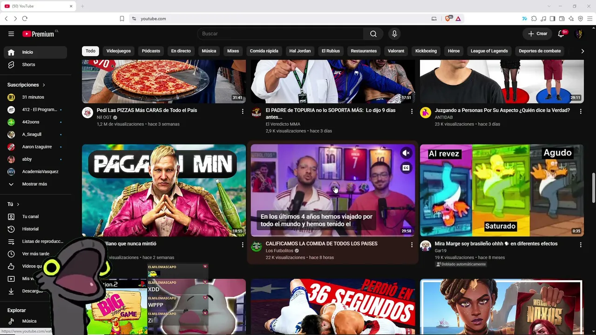Open the pizza video thumbnail
The height and width of the screenshot is (335, 596).
click(x=164, y=81)
